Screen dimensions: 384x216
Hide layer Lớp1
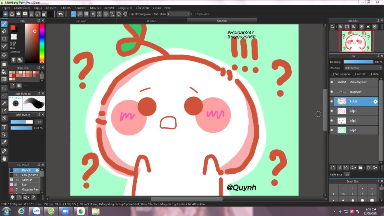pyautogui.click(x=332, y=130)
